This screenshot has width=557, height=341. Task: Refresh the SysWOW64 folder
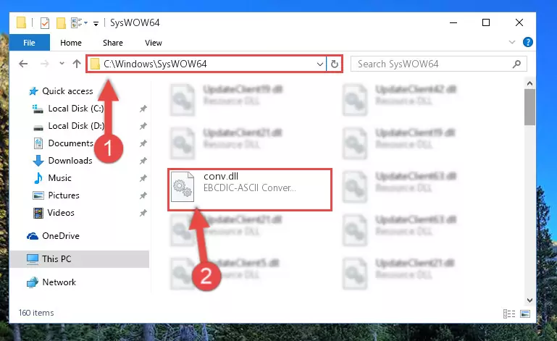[334, 64]
